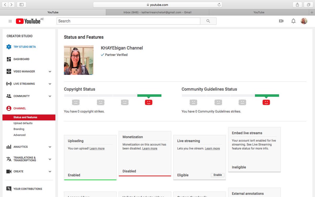
Task: Click the Create camera icon in sidebar
Action: click(x=9, y=172)
